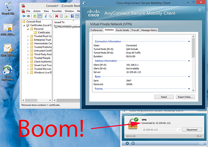
Task: Click the tree pane scroll left arrow
Action: click(x=23, y=100)
